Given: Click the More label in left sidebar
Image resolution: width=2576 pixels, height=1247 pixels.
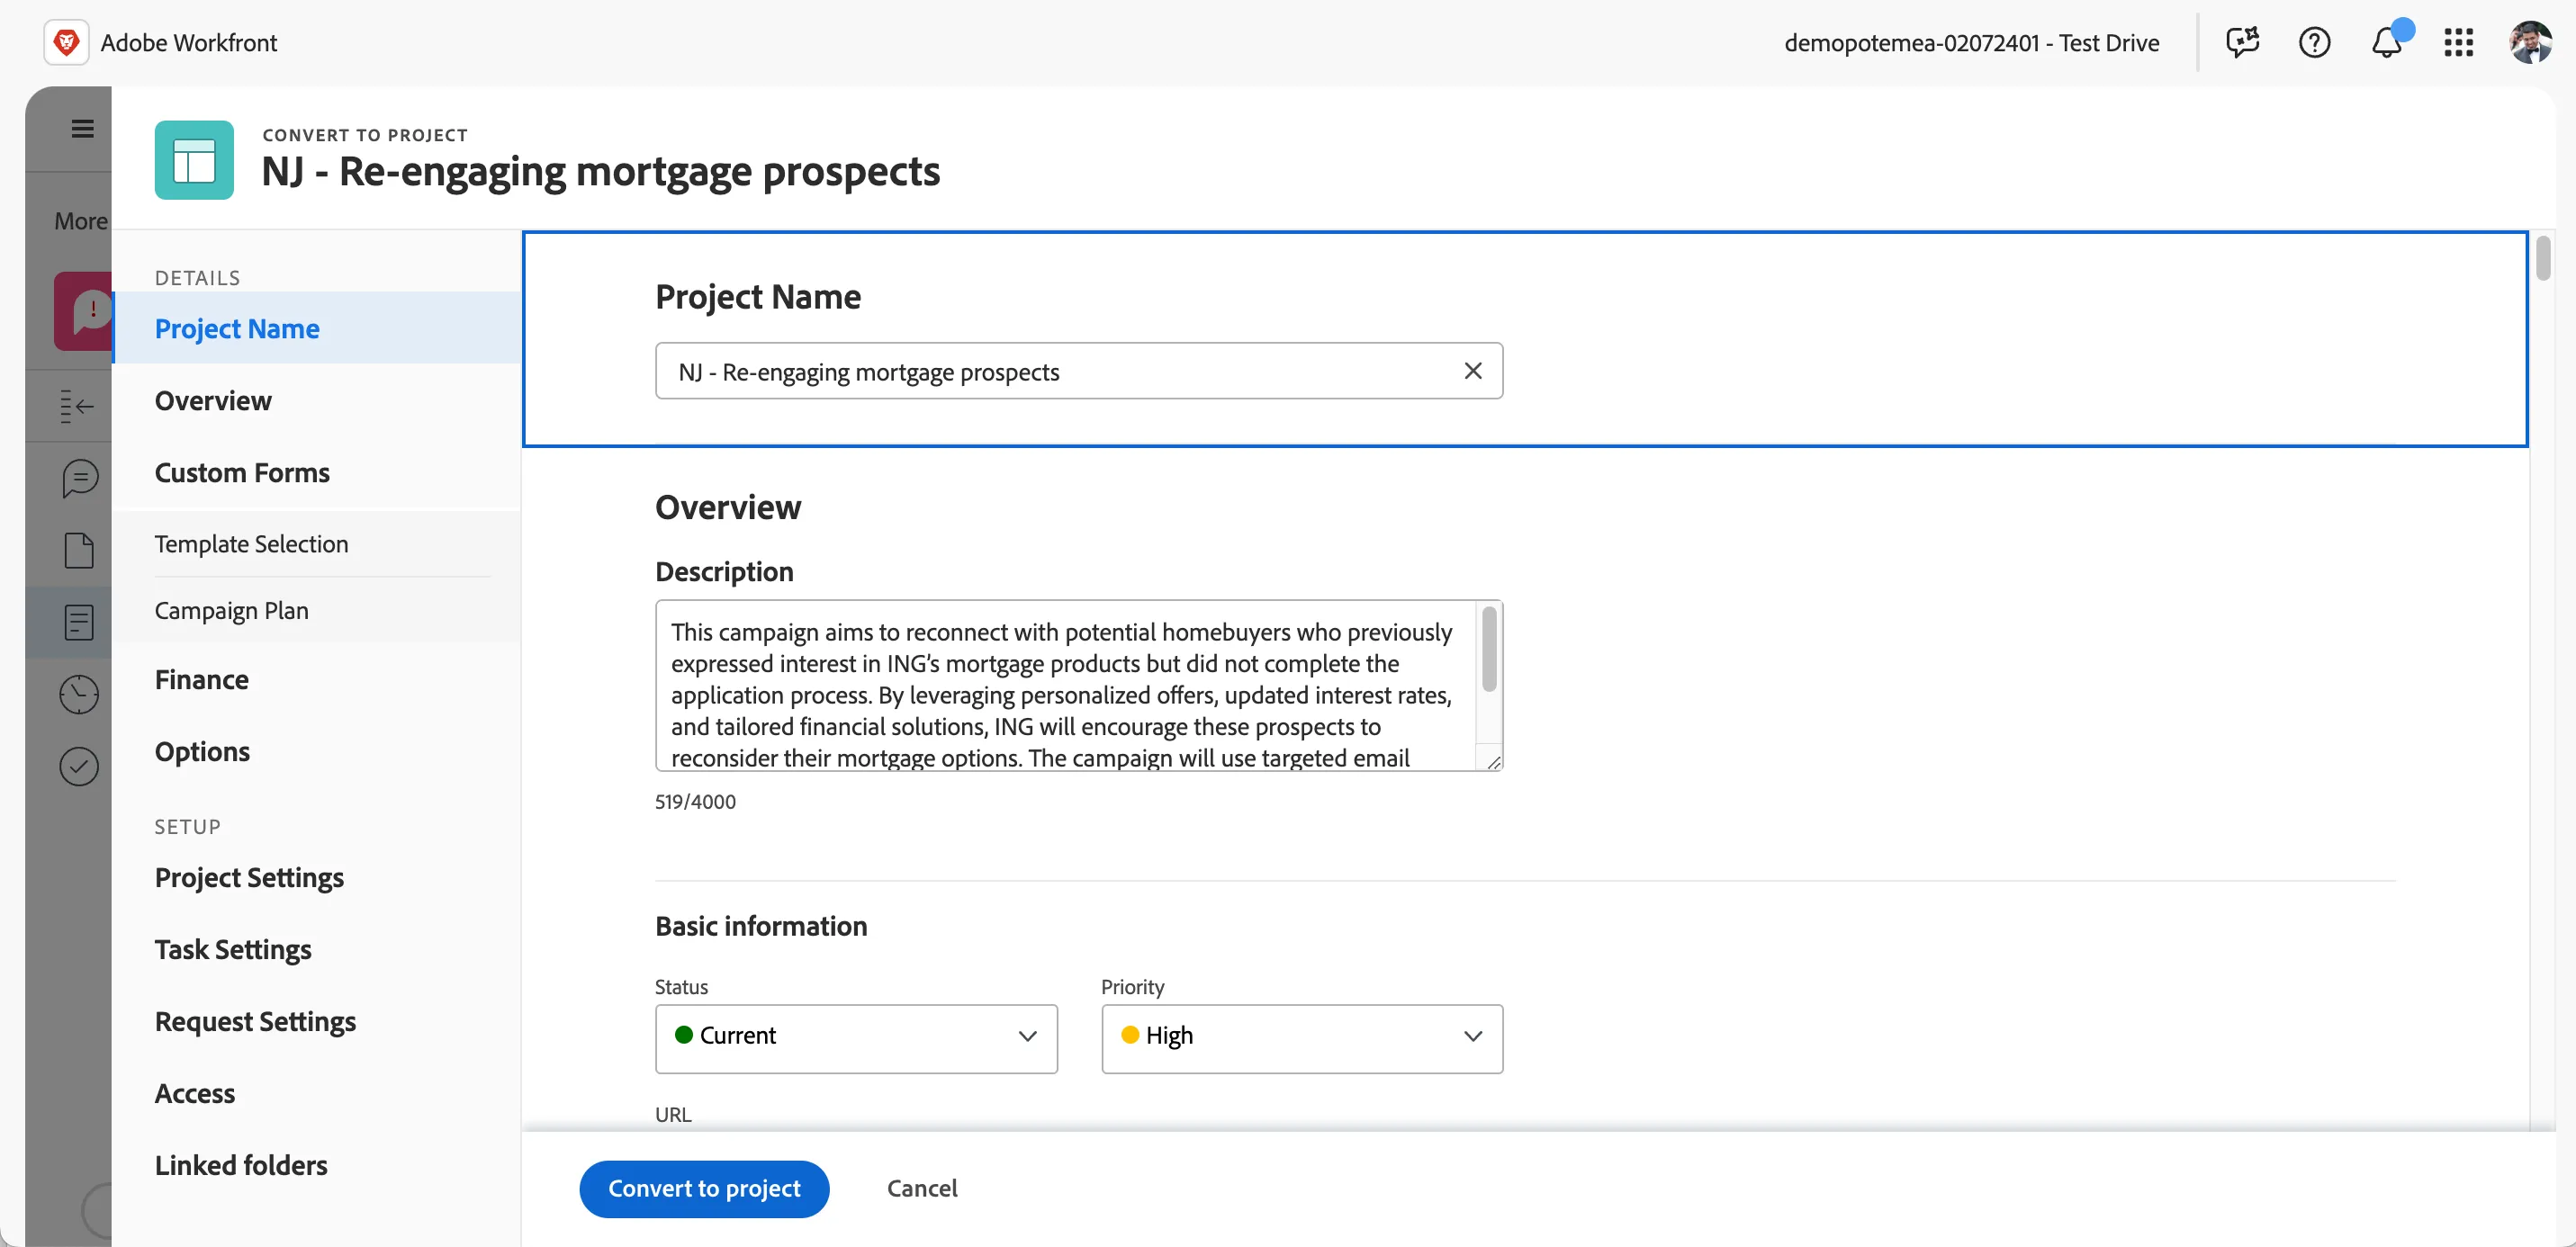Looking at the screenshot, I should pyautogui.click(x=81, y=221).
